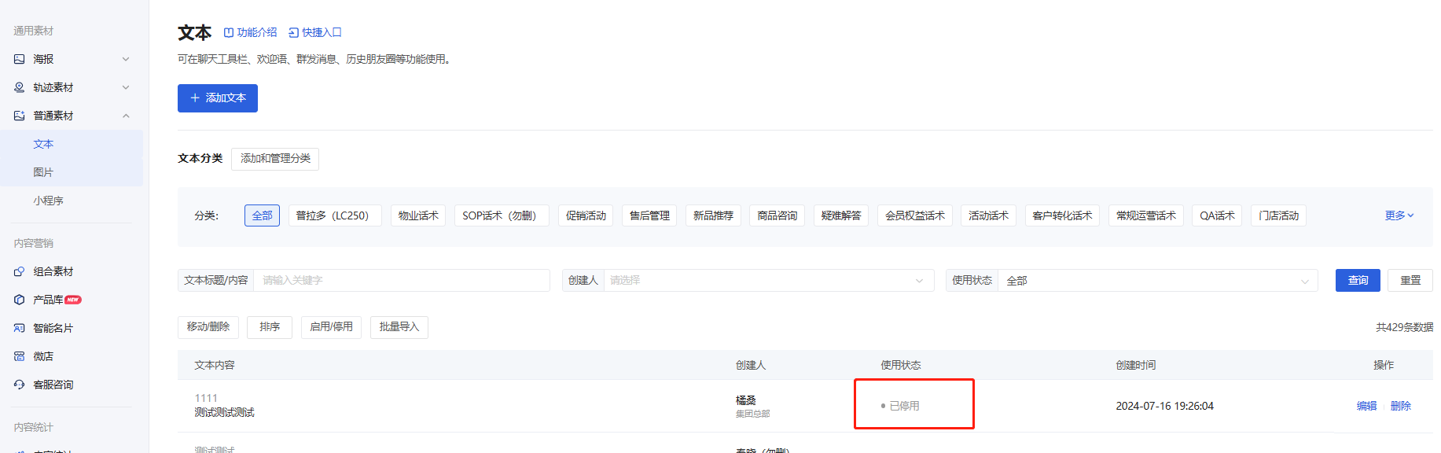Open the 功能介绍 link
Screen dimensions: 1441x453
point(250,32)
